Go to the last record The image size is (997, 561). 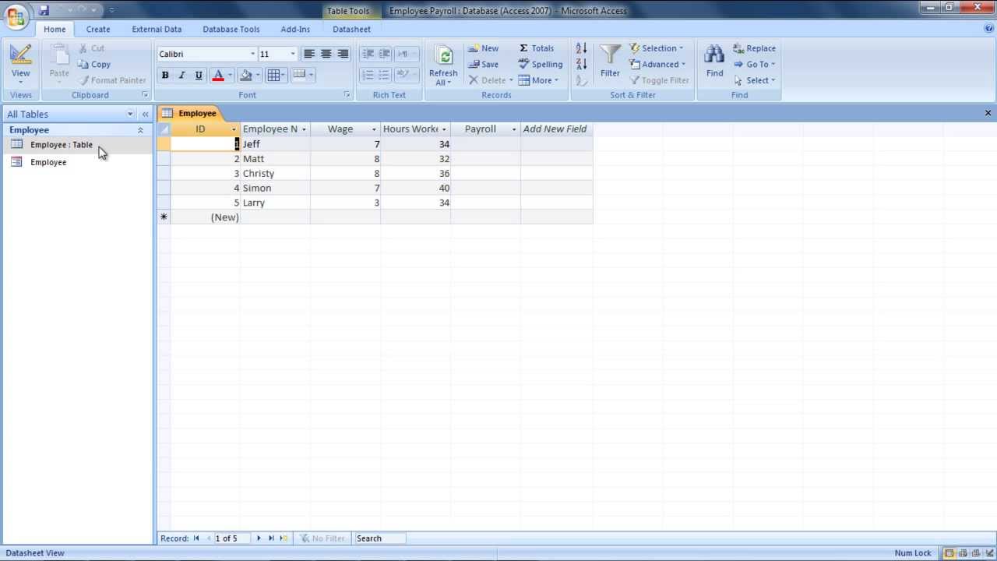point(271,538)
